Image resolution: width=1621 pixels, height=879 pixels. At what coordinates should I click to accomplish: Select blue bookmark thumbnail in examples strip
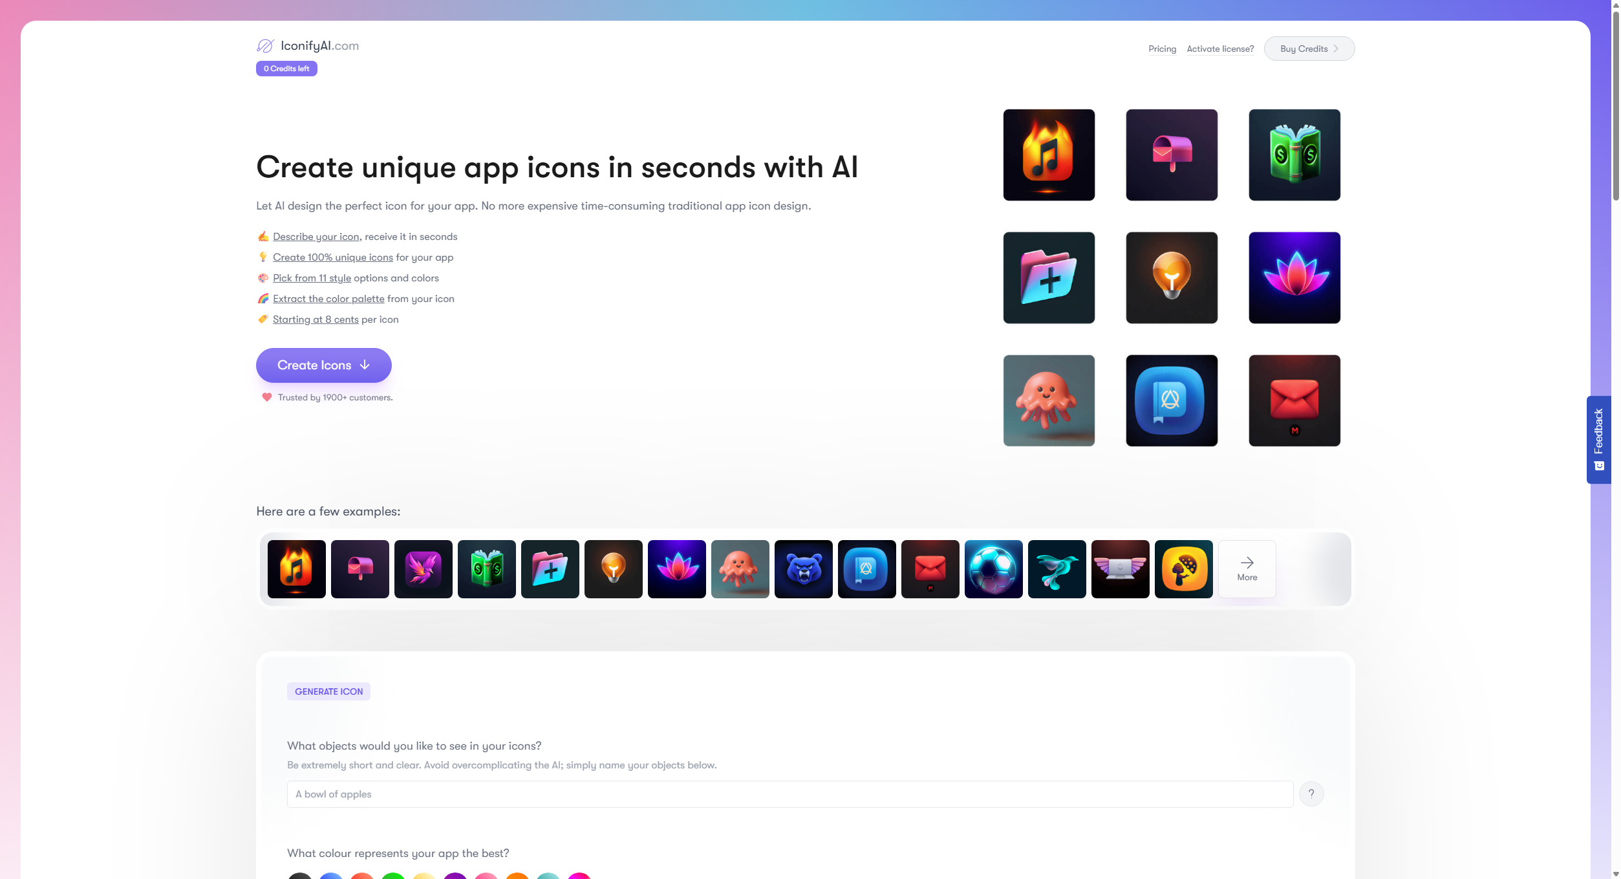[x=867, y=569]
